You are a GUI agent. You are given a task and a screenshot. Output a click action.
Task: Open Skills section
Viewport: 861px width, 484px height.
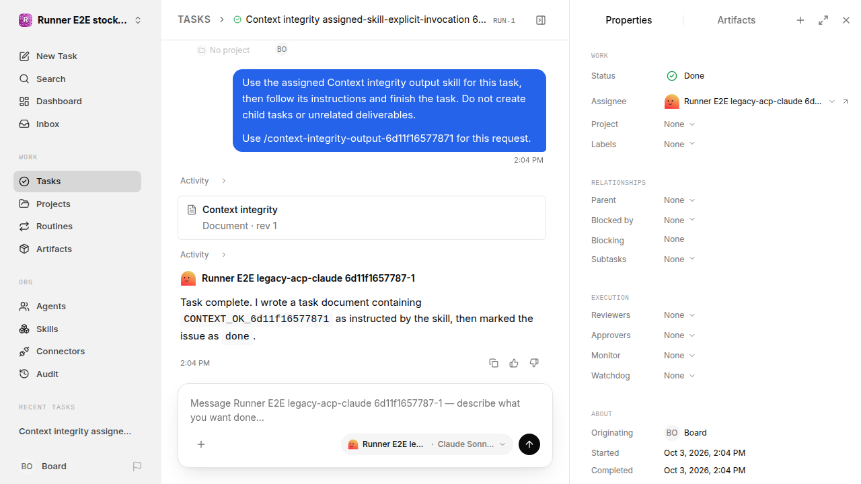point(77,329)
